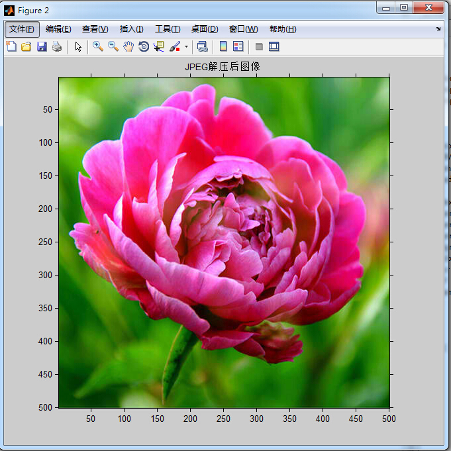
Task: Select the Brush data tool
Action: (175, 46)
